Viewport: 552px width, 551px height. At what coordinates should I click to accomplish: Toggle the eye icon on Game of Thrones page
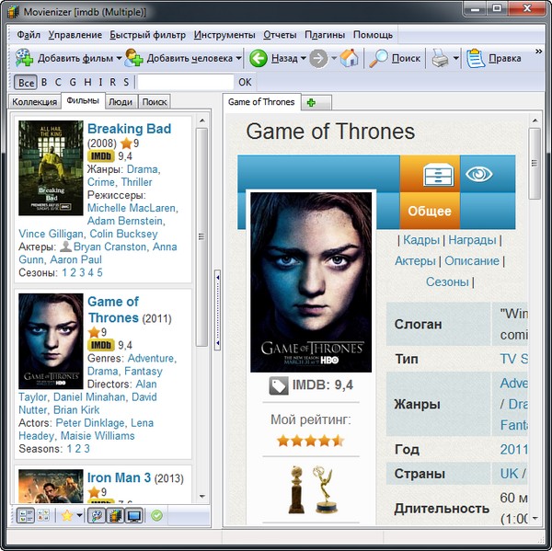click(477, 174)
